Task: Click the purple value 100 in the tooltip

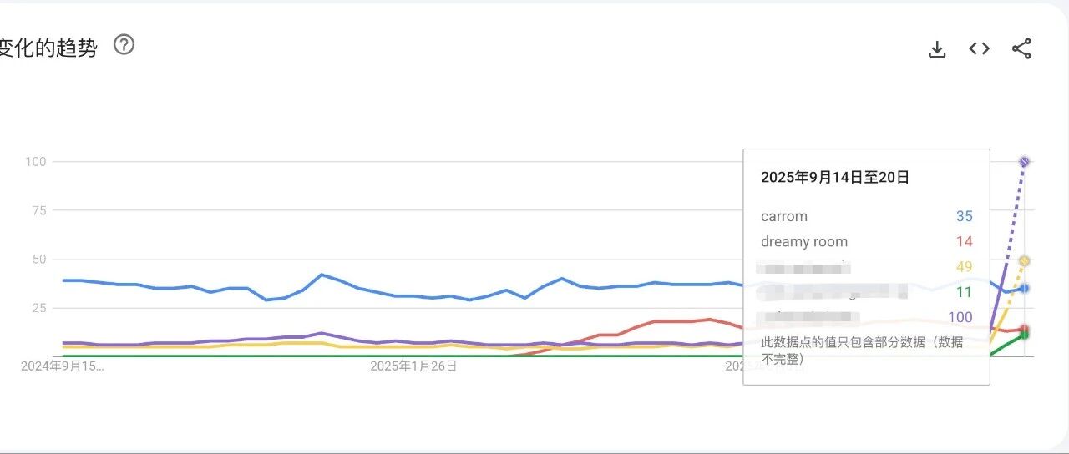Action: pyautogui.click(x=960, y=317)
